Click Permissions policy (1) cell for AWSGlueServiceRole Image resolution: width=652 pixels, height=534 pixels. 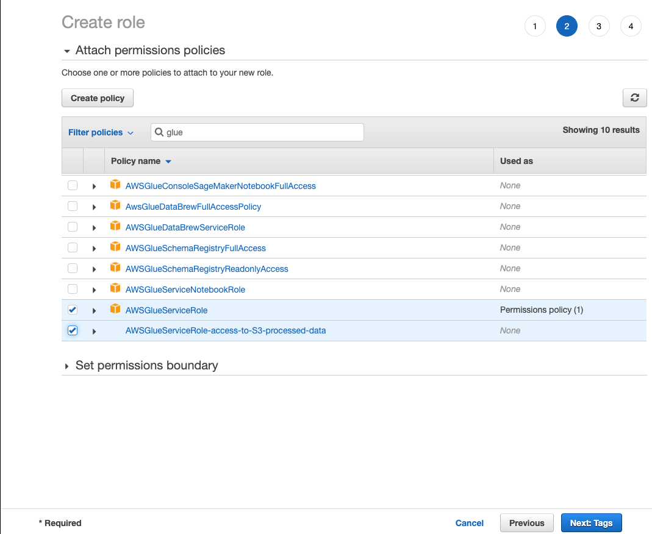click(542, 310)
